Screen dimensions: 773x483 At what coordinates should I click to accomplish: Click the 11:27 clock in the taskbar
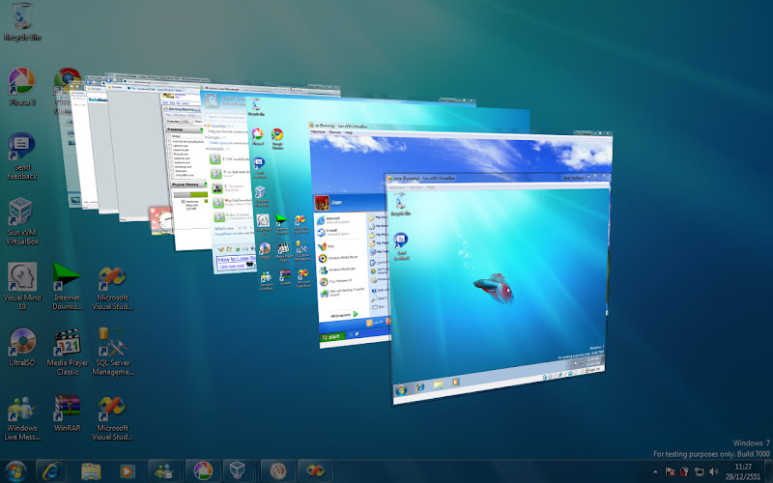pyautogui.click(x=743, y=471)
